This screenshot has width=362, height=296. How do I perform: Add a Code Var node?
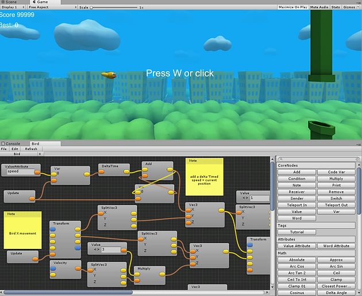tap(336, 172)
